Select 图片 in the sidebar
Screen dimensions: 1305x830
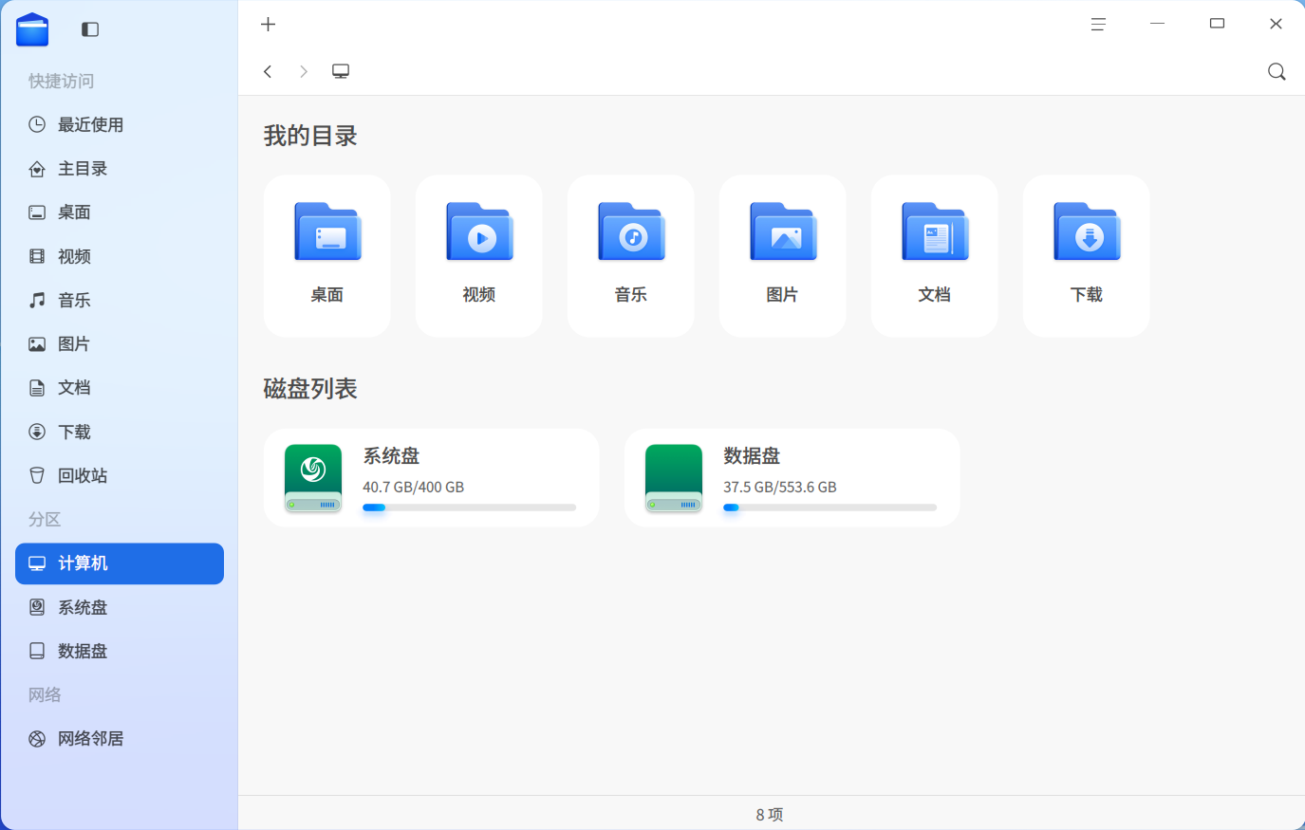tap(120, 344)
